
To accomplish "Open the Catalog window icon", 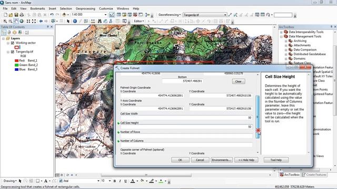I will (x=124, y=15).
